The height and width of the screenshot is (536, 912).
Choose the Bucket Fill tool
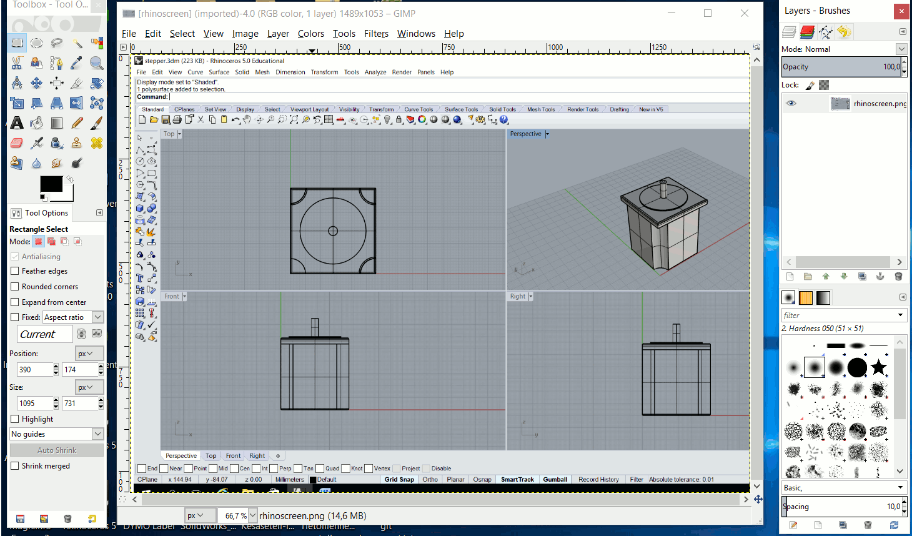pyautogui.click(x=37, y=123)
